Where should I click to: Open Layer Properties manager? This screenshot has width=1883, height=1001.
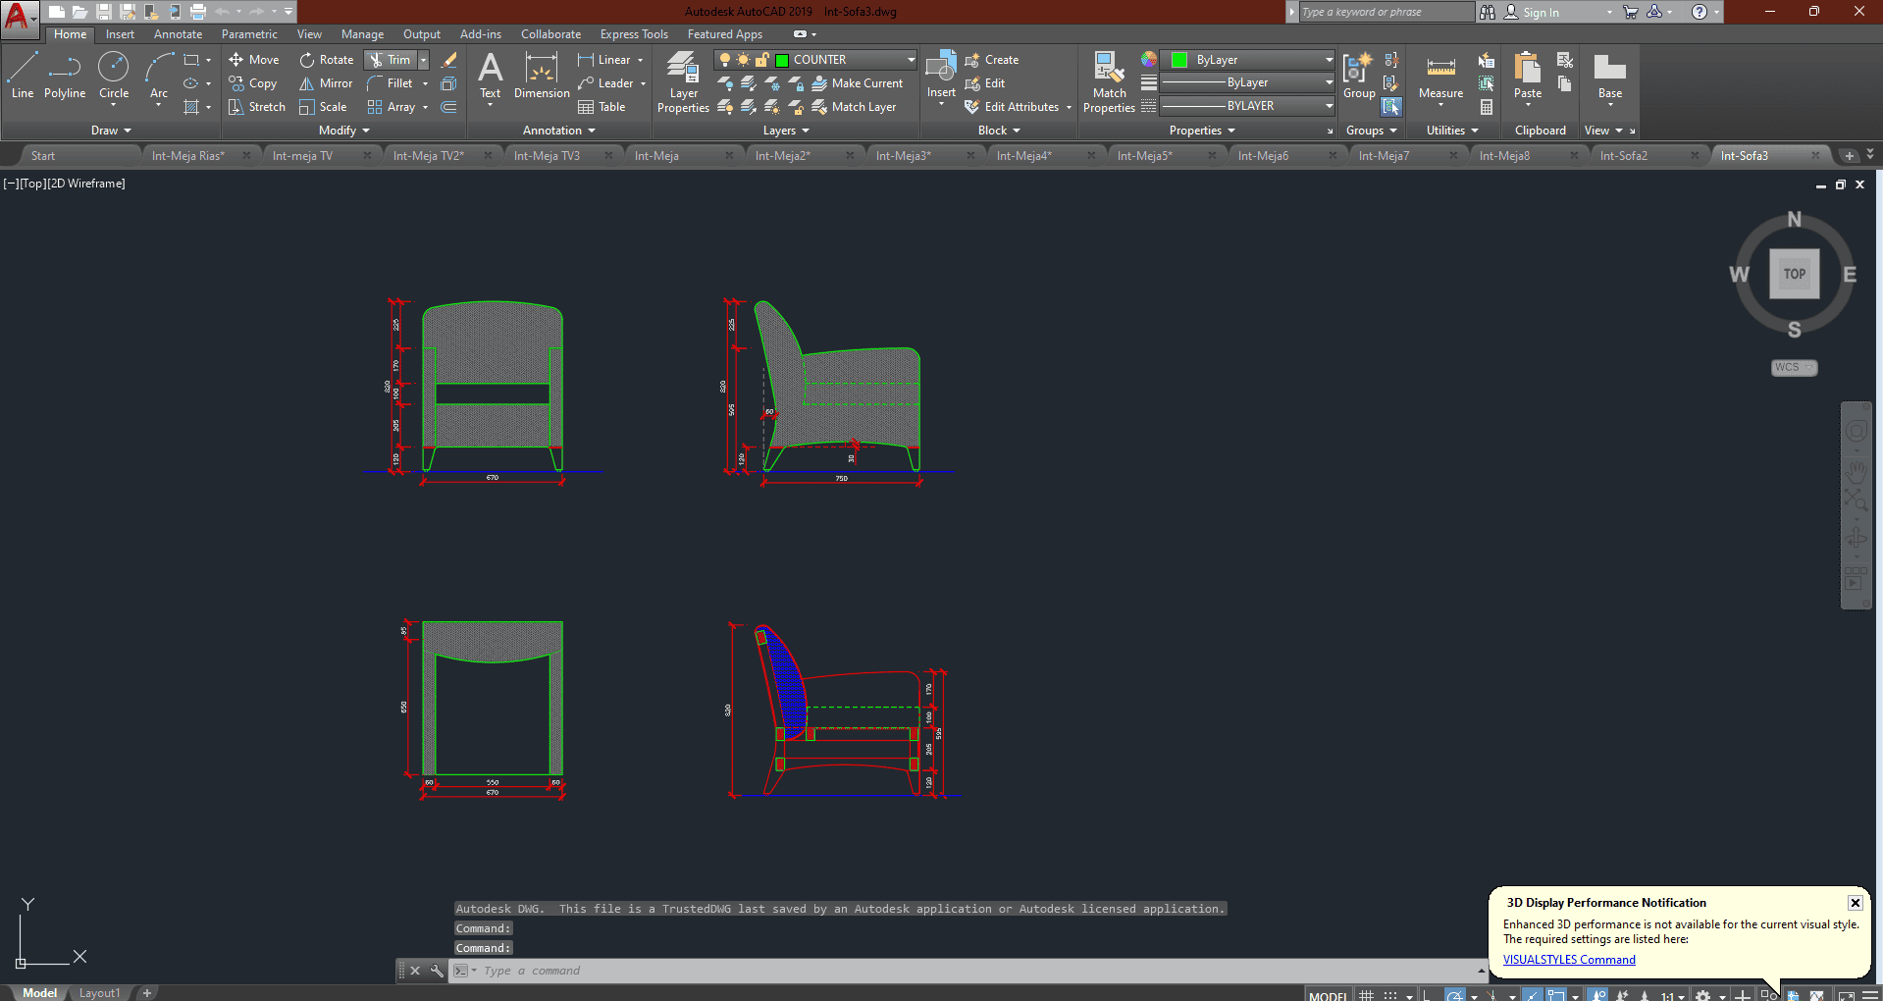[x=683, y=82]
